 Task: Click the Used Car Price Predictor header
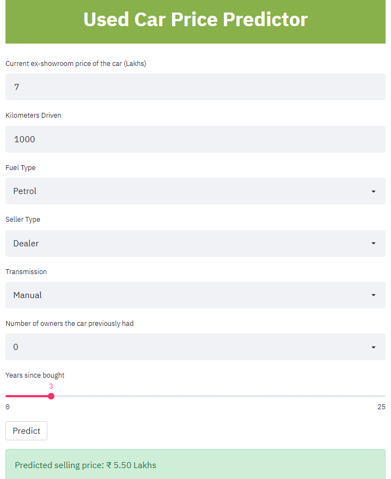[x=195, y=20]
